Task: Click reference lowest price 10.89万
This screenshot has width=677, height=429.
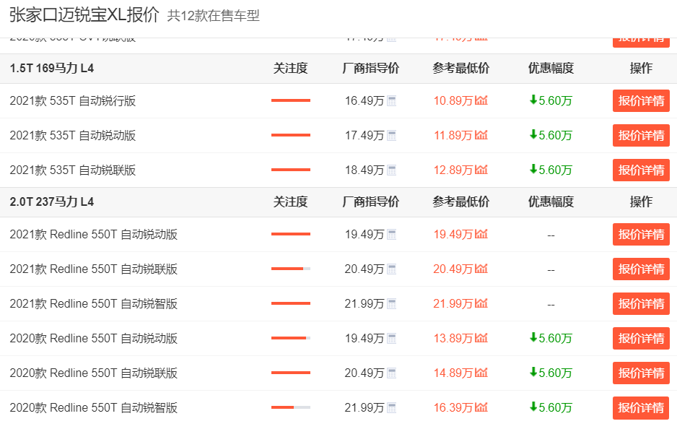Action: tap(453, 100)
